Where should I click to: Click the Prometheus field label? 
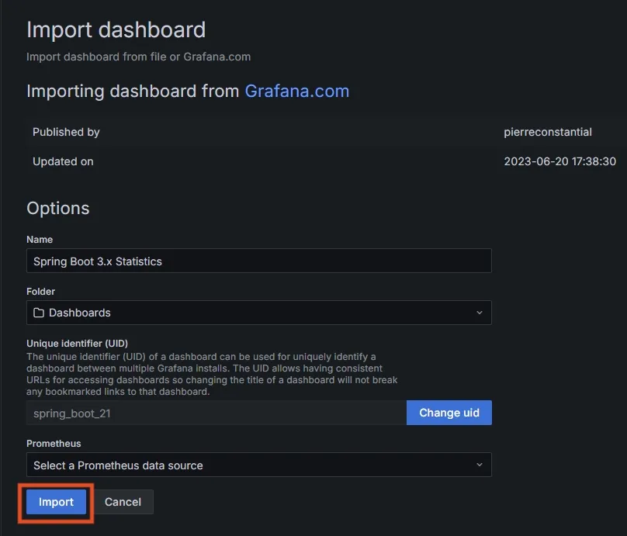[x=54, y=443]
